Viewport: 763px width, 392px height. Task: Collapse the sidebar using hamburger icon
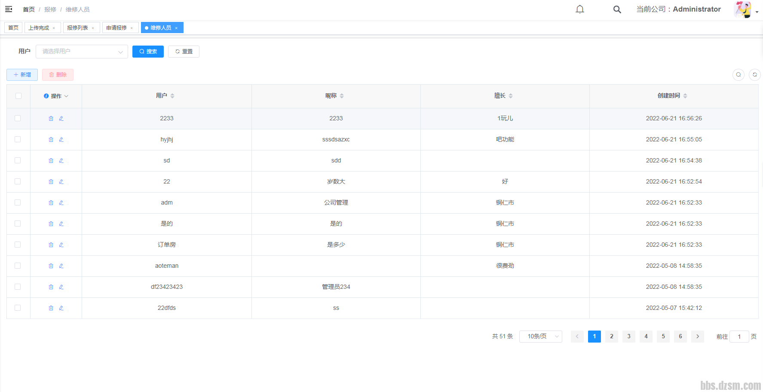9,9
